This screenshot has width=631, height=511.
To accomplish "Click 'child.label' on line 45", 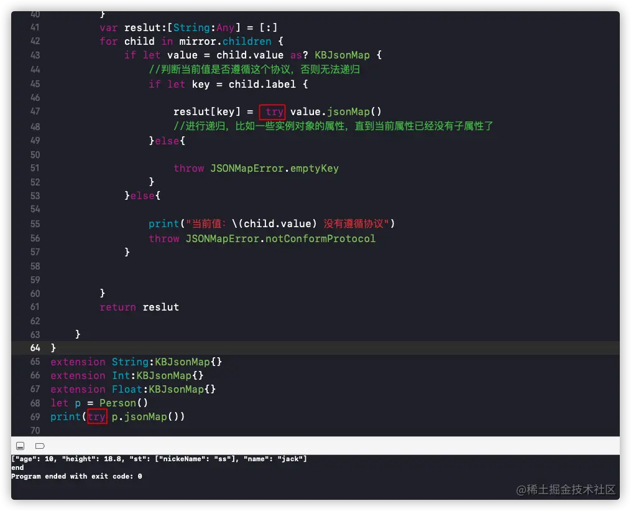I will click(262, 84).
